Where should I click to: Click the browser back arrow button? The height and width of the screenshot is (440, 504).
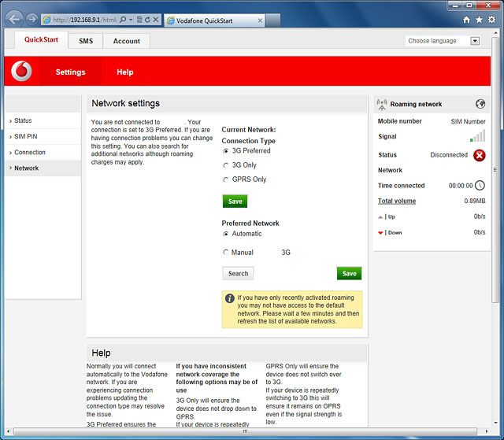14,20
